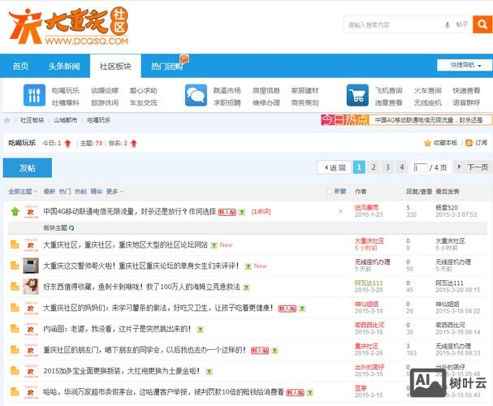Open thread 哈哈，华润万家超市卖假茅台
This screenshot has width=493, height=406.
163,392
